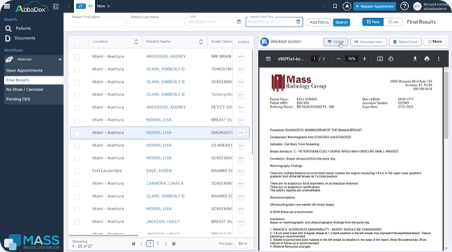Screen dimensions: 452x252
Task: Click the Request Appointment button
Action: [375, 6]
